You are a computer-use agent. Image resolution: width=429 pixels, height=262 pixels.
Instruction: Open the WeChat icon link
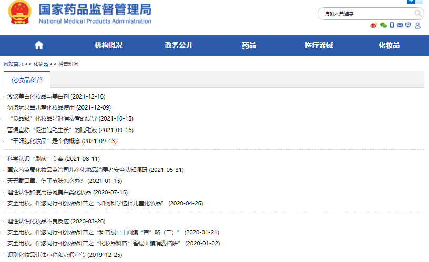click(383, 25)
